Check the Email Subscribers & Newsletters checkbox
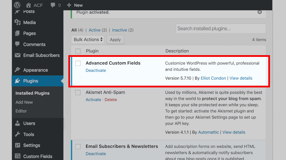Screen dimensions: 286x160 click(x=78, y=147)
